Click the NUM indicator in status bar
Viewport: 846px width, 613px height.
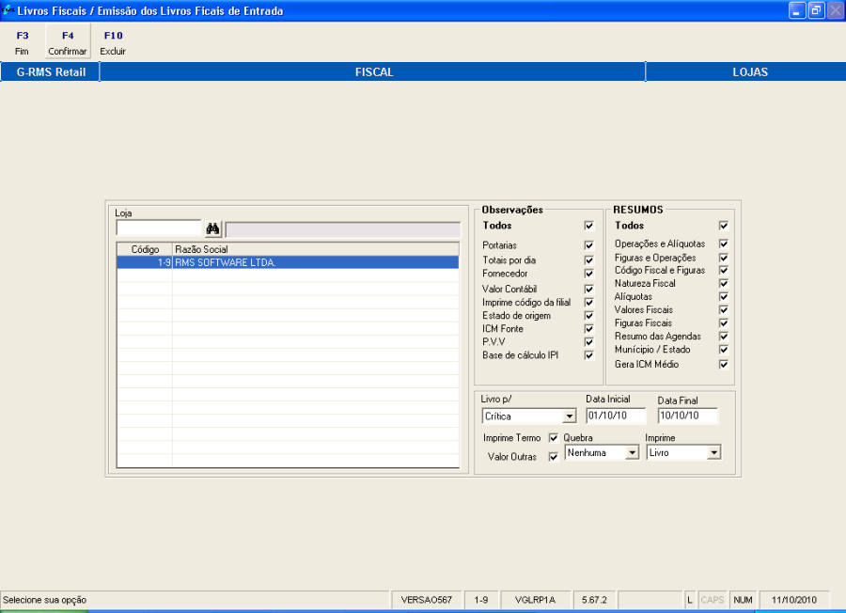[x=743, y=600]
